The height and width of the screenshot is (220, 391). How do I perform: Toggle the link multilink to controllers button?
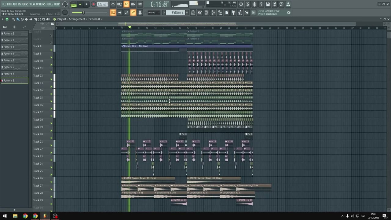tap(133, 13)
